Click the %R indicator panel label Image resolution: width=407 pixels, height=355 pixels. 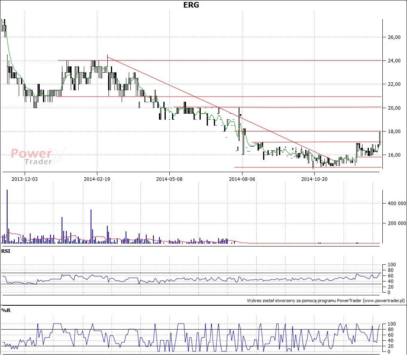(x=6, y=310)
